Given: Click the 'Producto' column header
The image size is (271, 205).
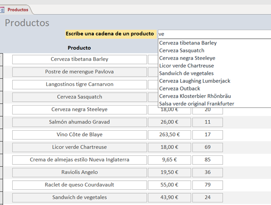Looking at the screenshot, I should (79, 48).
